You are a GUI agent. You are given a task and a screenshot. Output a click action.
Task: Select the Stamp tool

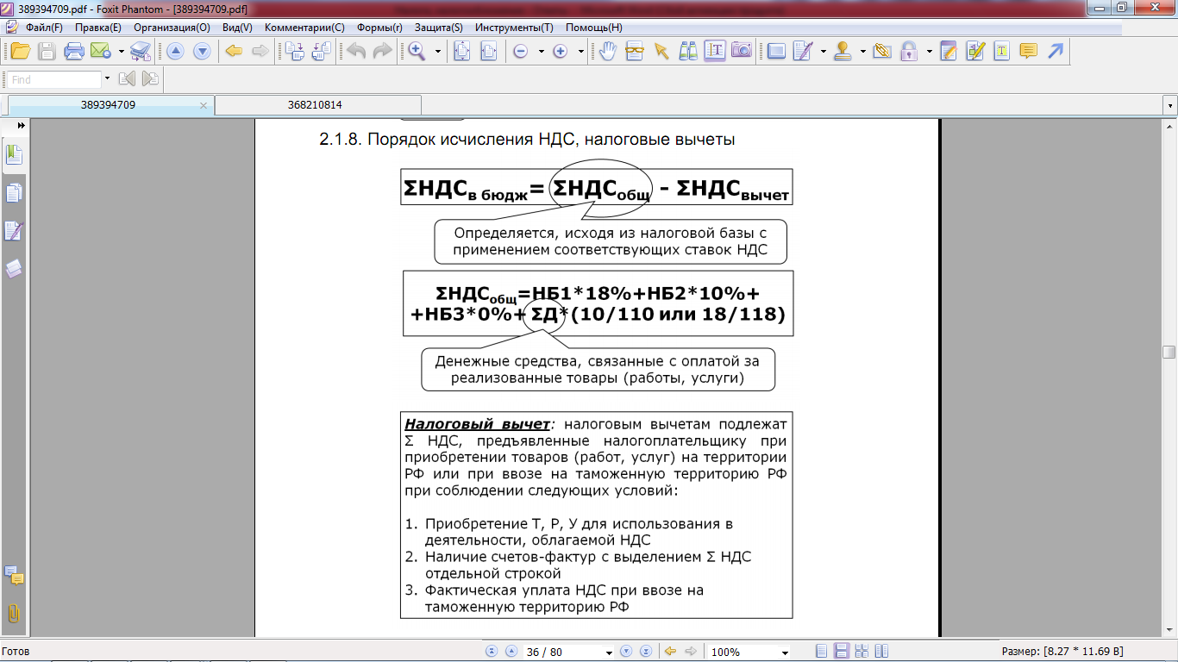[x=844, y=51]
